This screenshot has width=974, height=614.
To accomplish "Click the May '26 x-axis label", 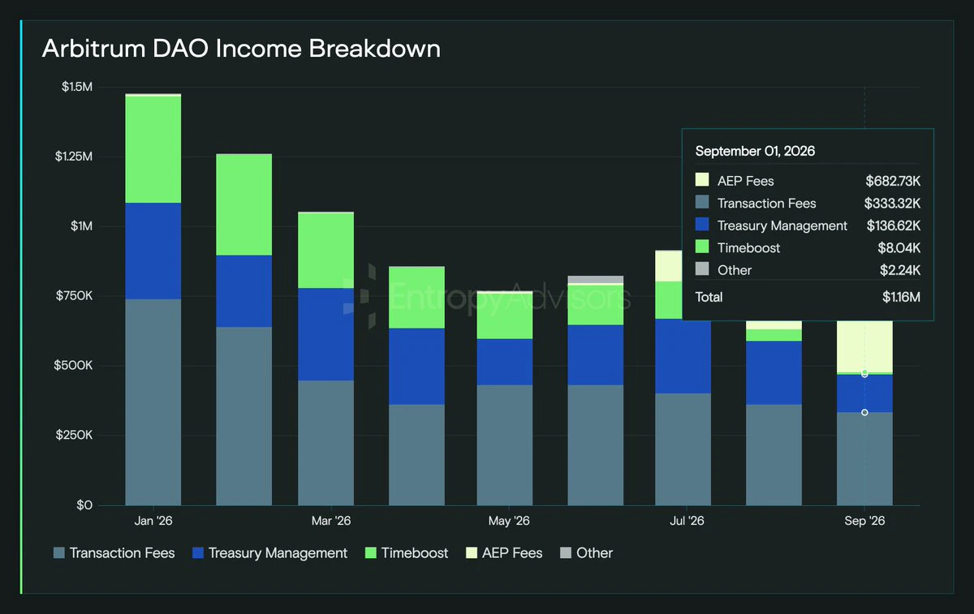I will point(510,521).
